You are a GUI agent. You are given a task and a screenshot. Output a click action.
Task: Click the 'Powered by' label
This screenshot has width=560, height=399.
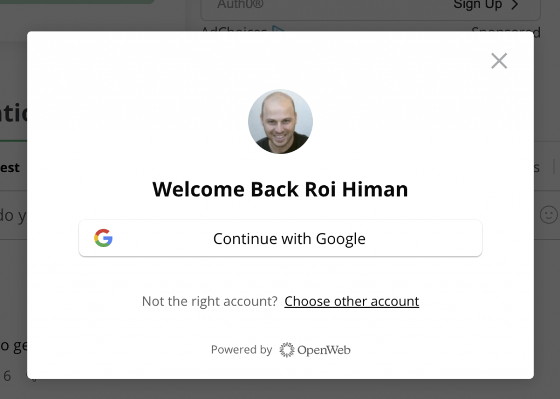[x=241, y=349]
